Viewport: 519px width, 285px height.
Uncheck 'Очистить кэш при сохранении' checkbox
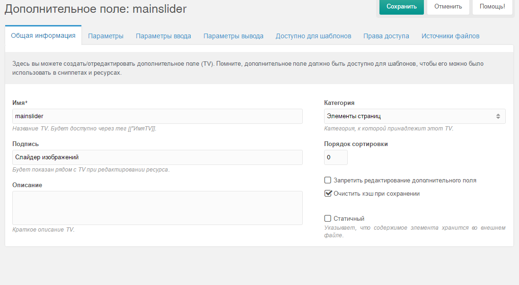[328, 193]
